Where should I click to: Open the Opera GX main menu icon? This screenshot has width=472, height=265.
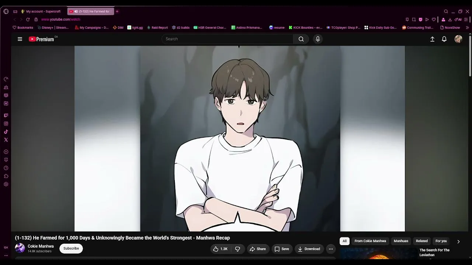[6, 11]
